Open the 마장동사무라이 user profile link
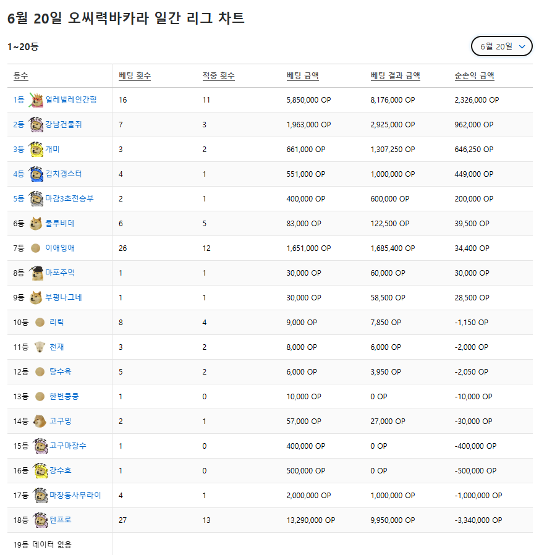This screenshot has width=539, height=555. tap(75, 495)
